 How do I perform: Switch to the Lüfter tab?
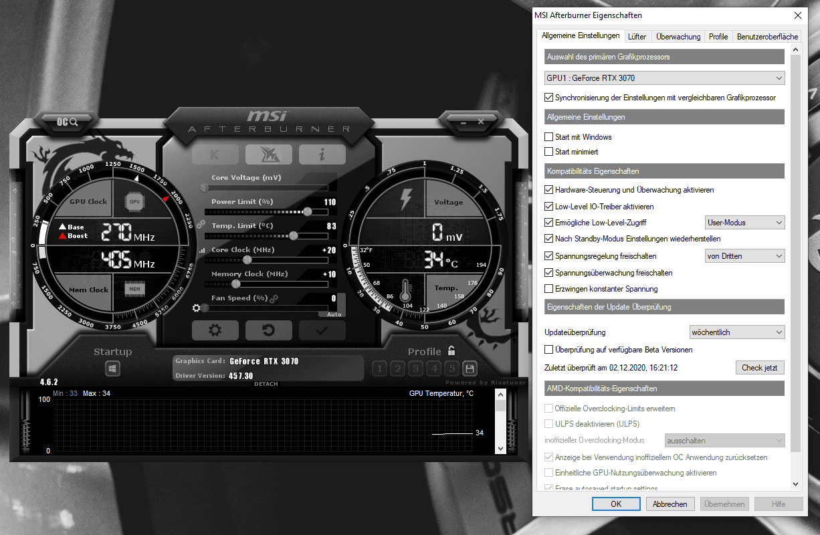click(x=637, y=37)
